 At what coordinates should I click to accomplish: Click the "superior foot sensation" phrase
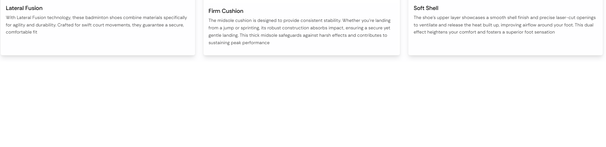click(x=530, y=32)
